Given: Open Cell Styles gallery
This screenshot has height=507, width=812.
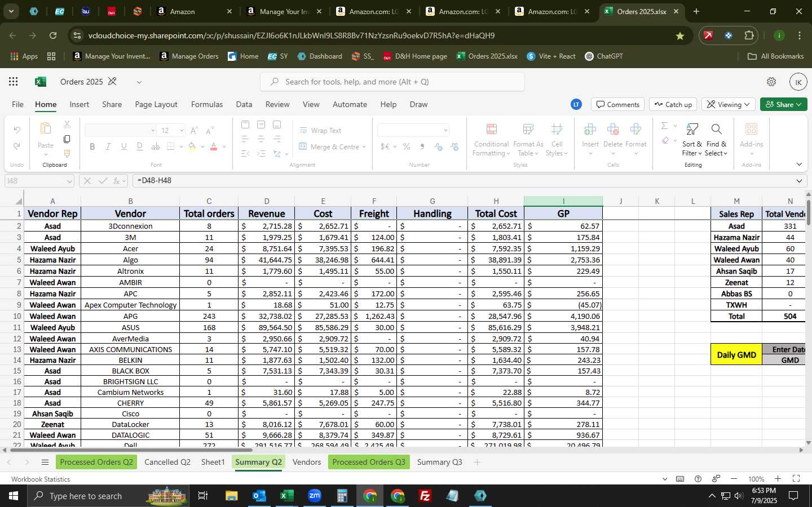Looking at the screenshot, I should tap(557, 140).
